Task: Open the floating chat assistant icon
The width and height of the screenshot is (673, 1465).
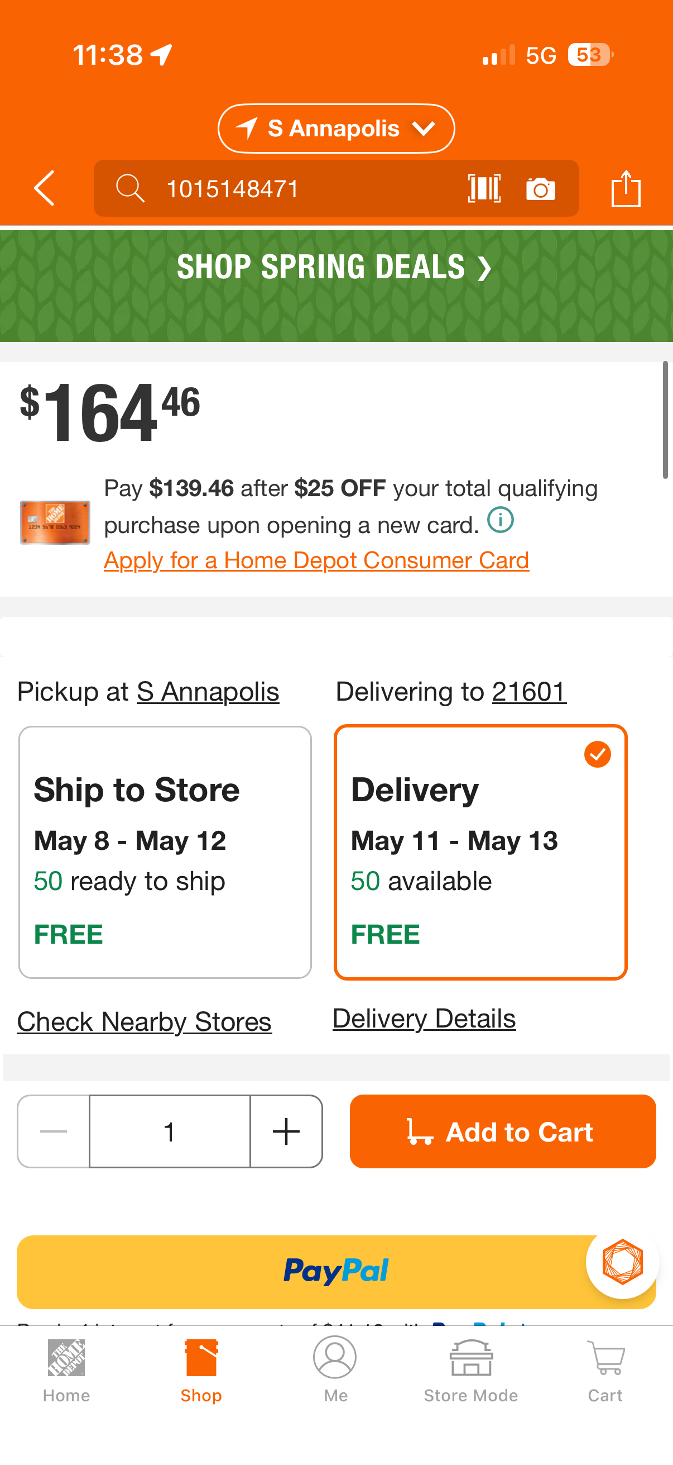Action: (x=622, y=1262)
